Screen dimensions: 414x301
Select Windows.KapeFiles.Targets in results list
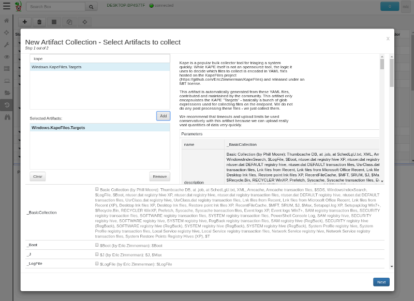(x=62, y=67)
